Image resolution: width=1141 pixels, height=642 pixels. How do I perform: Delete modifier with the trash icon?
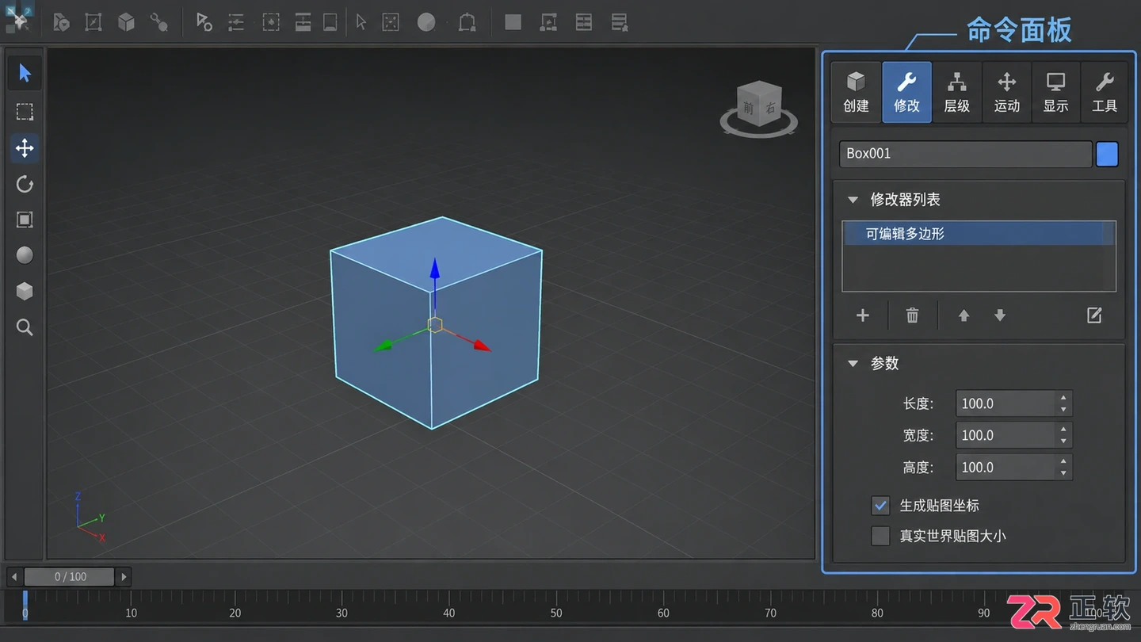point(912,315)
